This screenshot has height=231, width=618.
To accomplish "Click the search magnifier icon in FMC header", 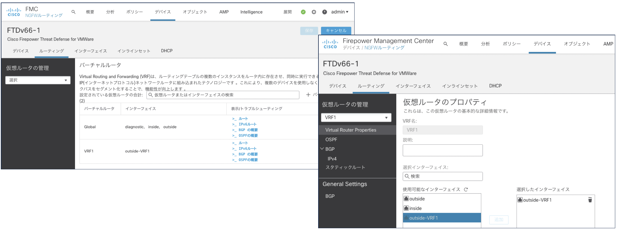I will click(73, 12).
